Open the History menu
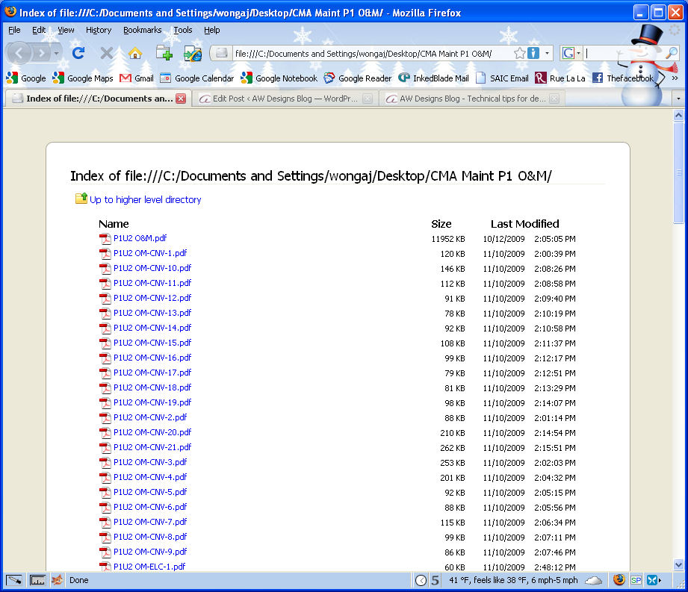This screenshot has height=592, width=688. pos(99,30)
